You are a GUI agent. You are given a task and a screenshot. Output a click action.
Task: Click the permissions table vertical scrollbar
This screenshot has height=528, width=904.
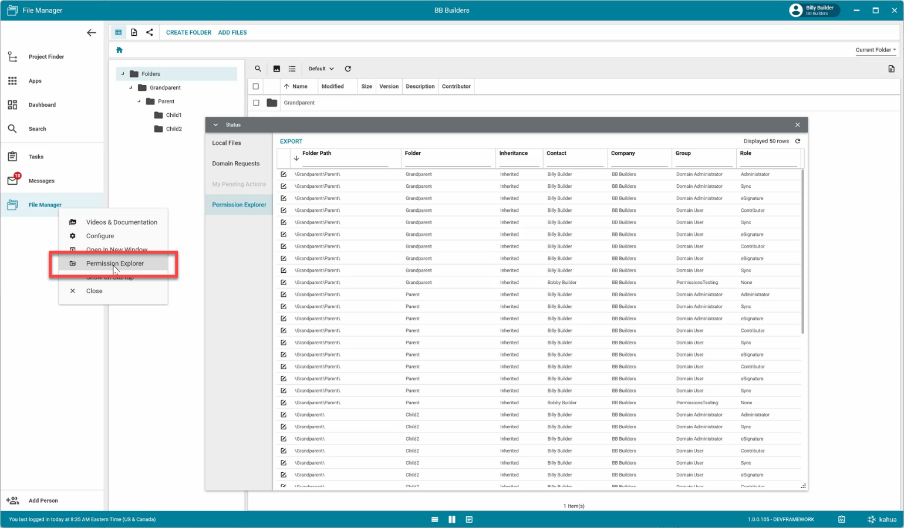802,252
